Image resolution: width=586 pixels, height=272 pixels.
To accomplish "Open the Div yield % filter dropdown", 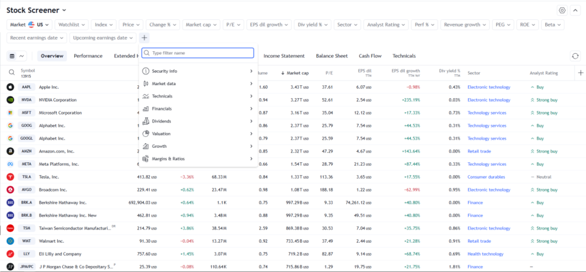I will [x=313, y=25].
